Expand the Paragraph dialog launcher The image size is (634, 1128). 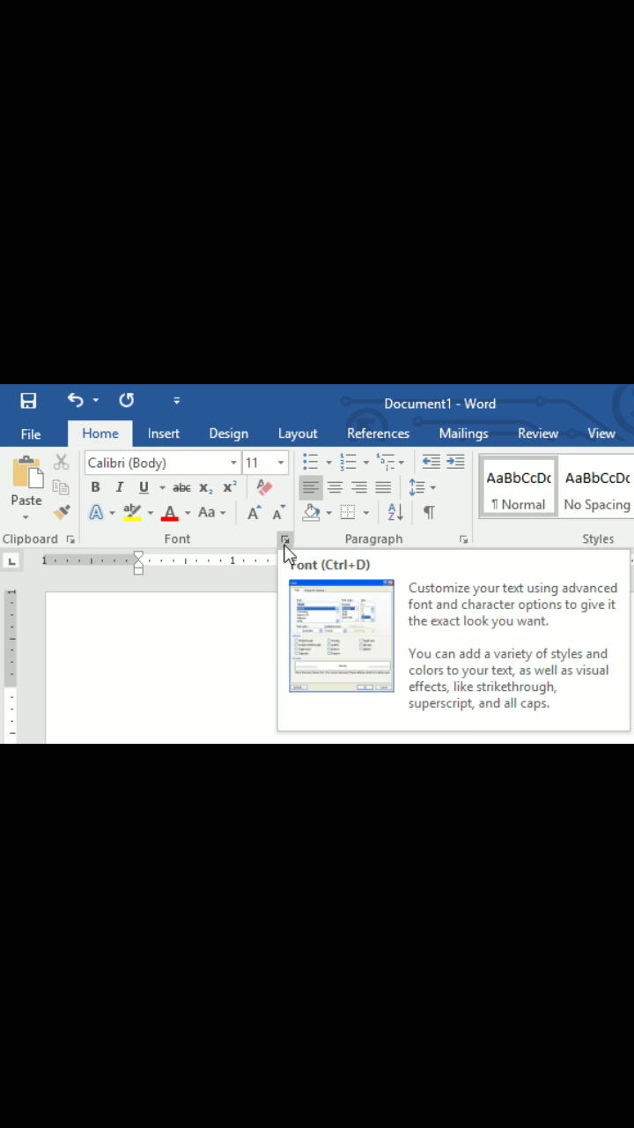pyautogui.click(x=464, y=539)
